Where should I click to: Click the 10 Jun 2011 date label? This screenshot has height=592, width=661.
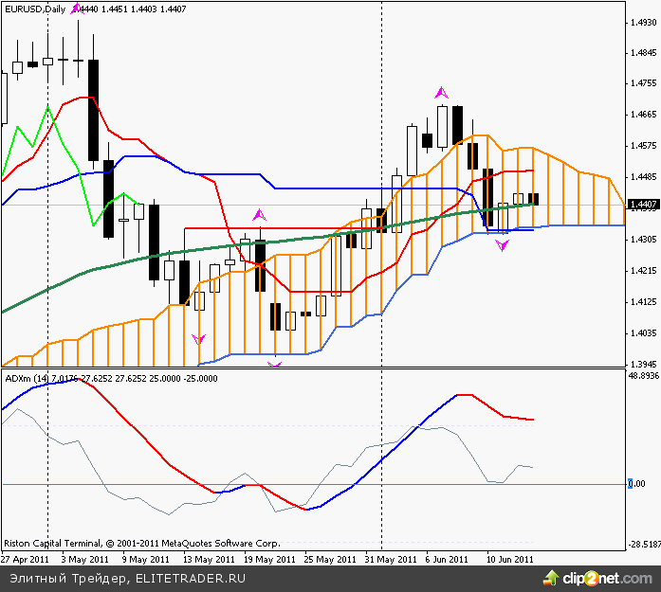pos(510,559)
